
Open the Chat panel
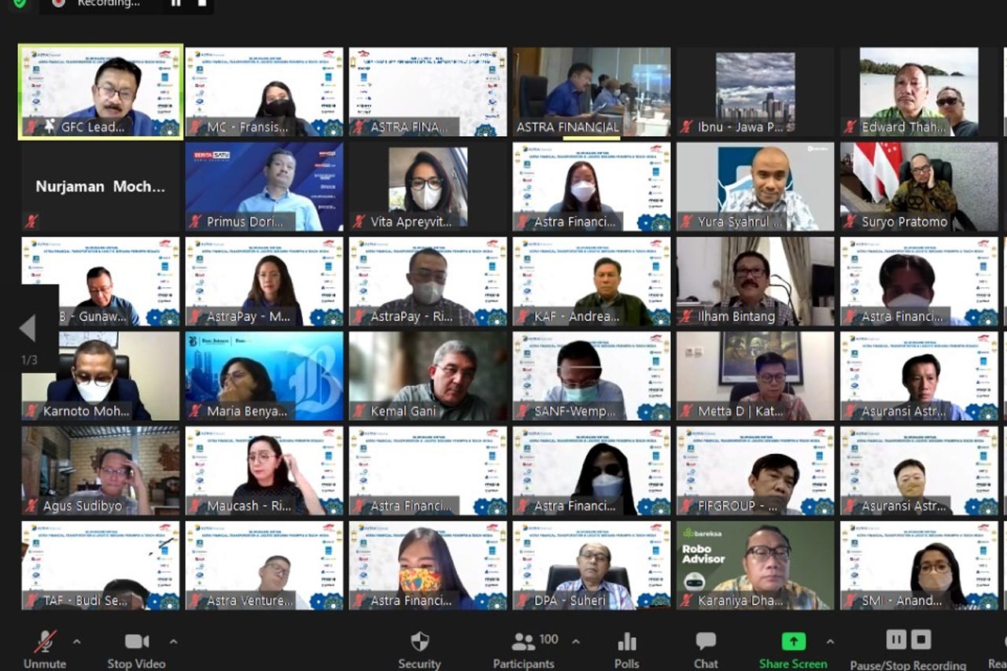[706, 649]
